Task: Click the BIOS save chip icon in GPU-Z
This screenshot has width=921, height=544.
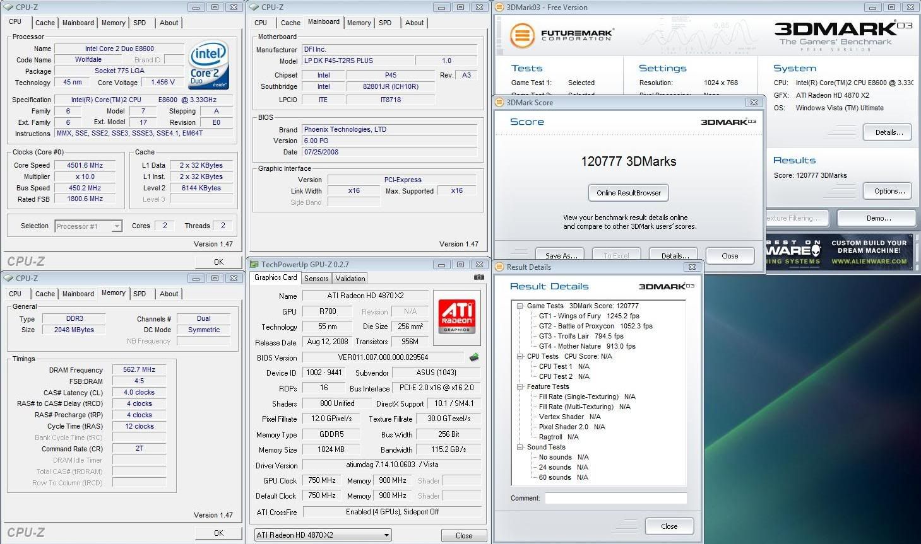Action: (x=473, y=357)
